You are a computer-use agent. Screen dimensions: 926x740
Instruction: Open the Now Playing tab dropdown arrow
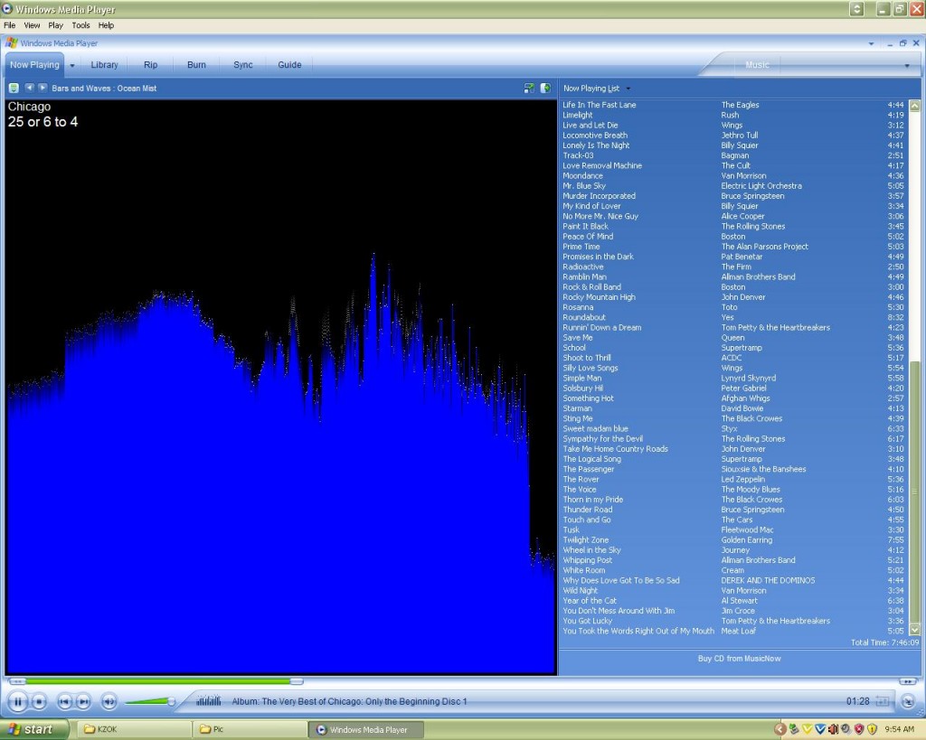click(72, 65)
